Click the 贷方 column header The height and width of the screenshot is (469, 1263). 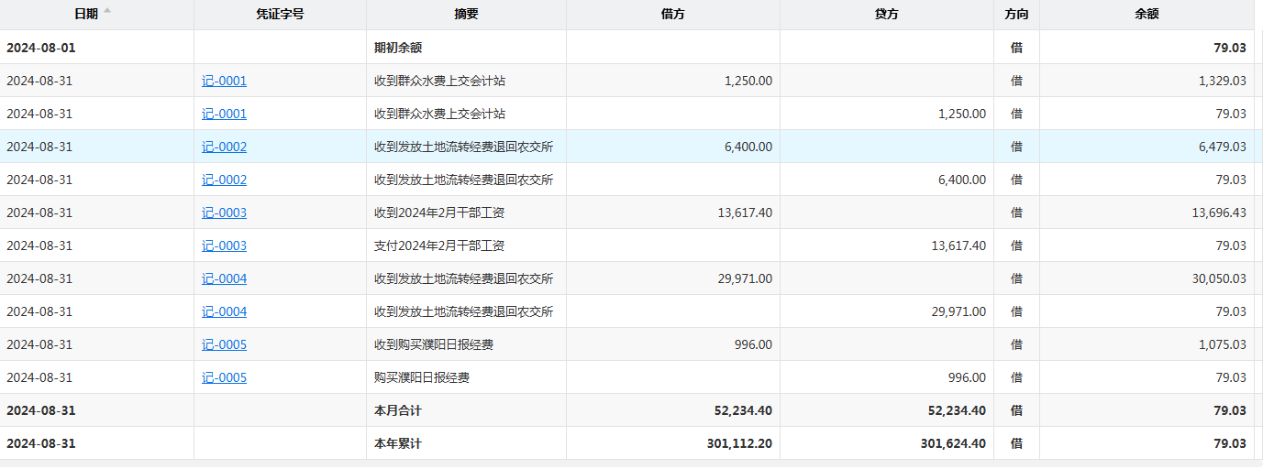coord(886,14)
